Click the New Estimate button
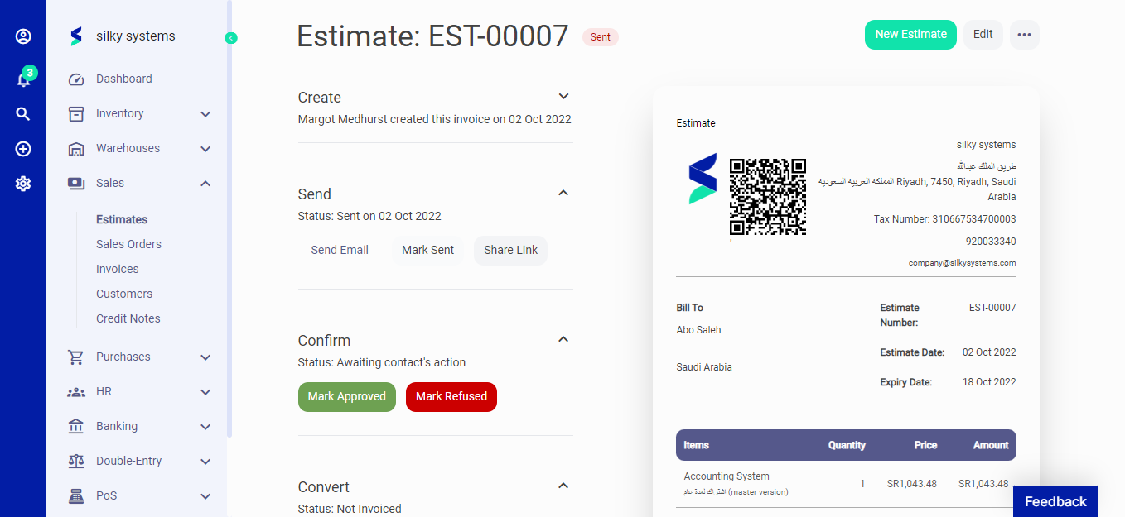 (910, 34)
